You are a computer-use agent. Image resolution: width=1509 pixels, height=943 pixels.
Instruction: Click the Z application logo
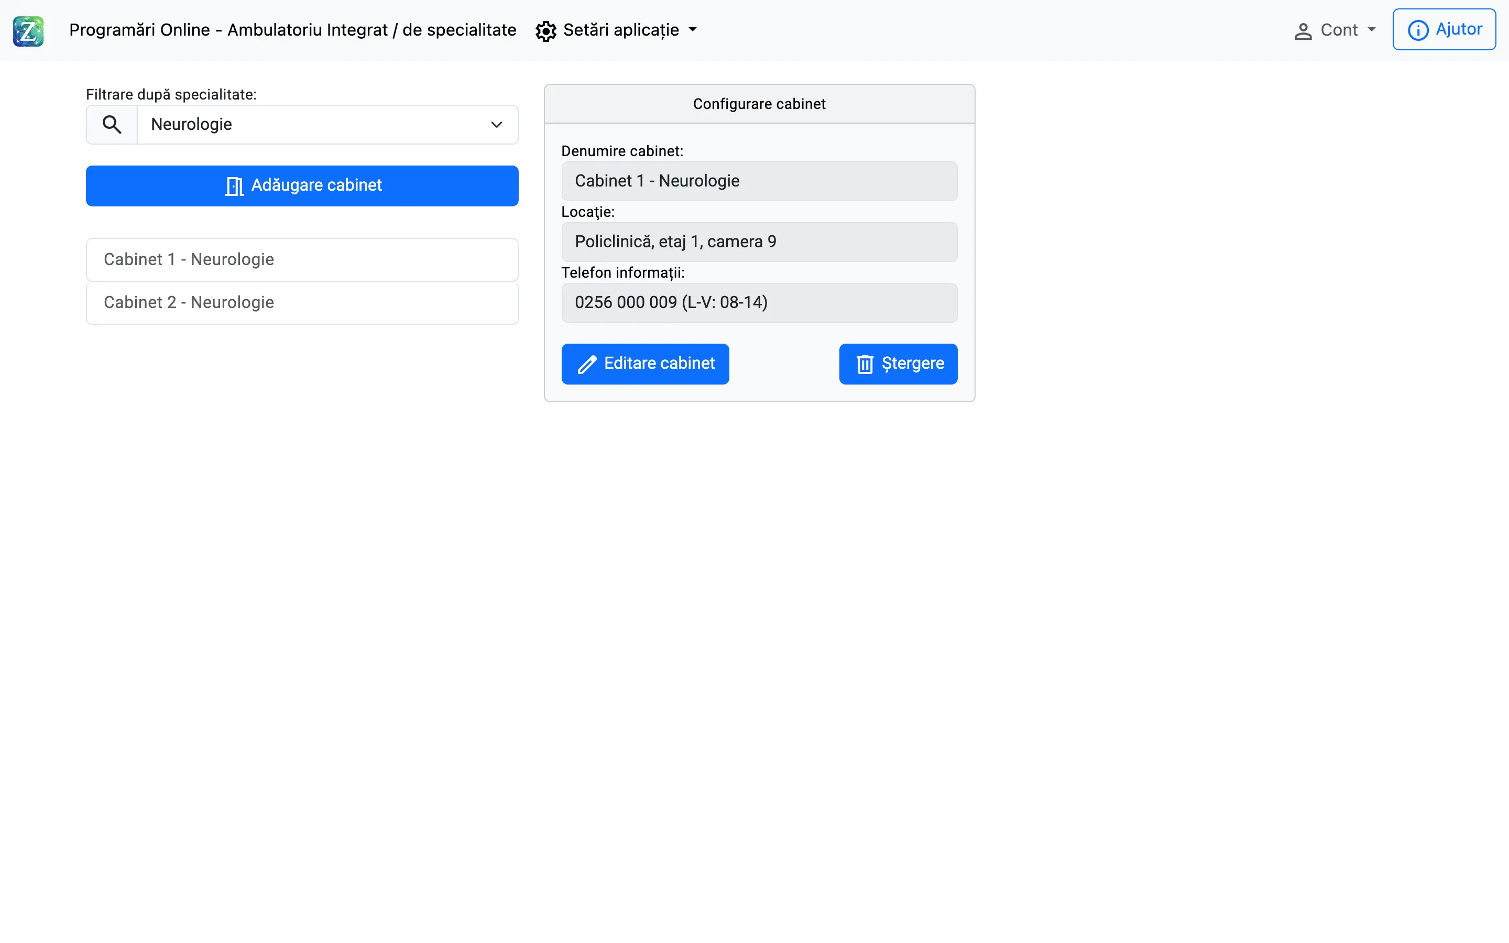point(28,30)
